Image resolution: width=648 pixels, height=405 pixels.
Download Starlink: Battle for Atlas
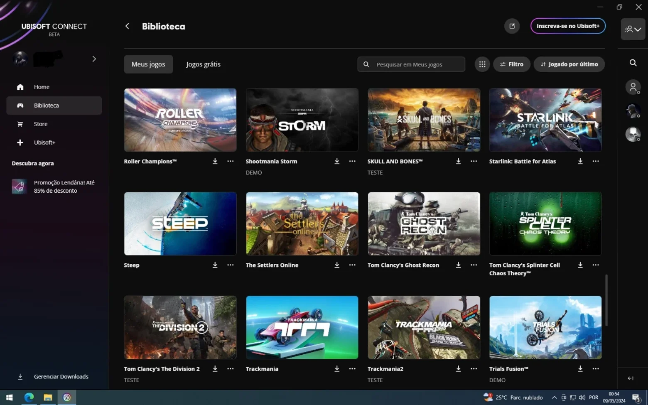coord(580,161)
